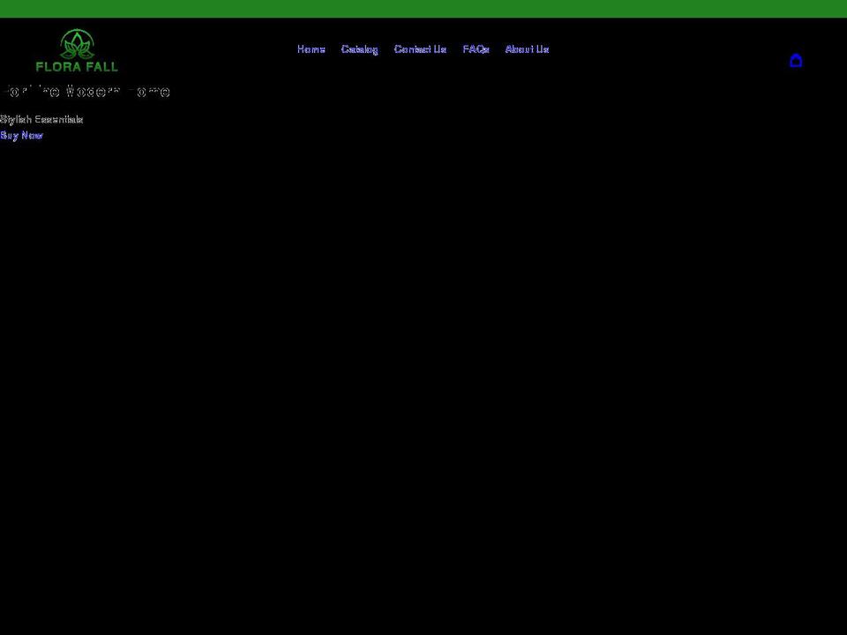Click the green leaf emblem above the brand name

(77, 42)
